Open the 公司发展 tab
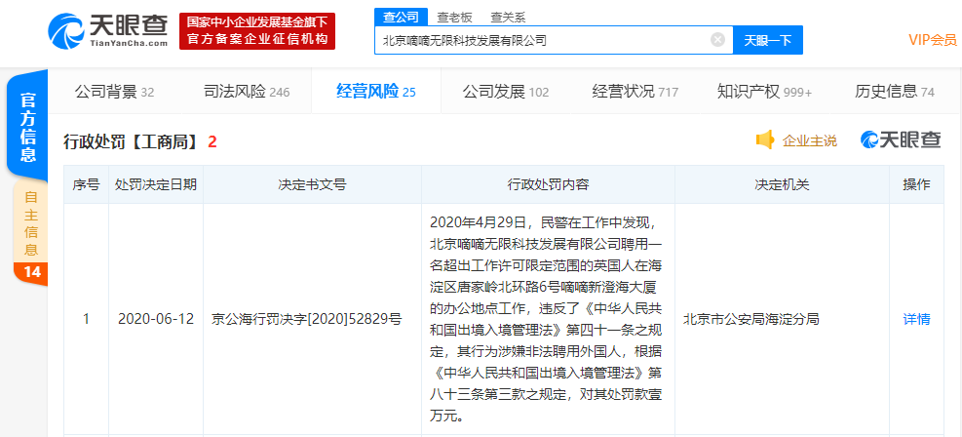Image resolution: width=962 pixels, height=437 pixels. tap(505, 92)
